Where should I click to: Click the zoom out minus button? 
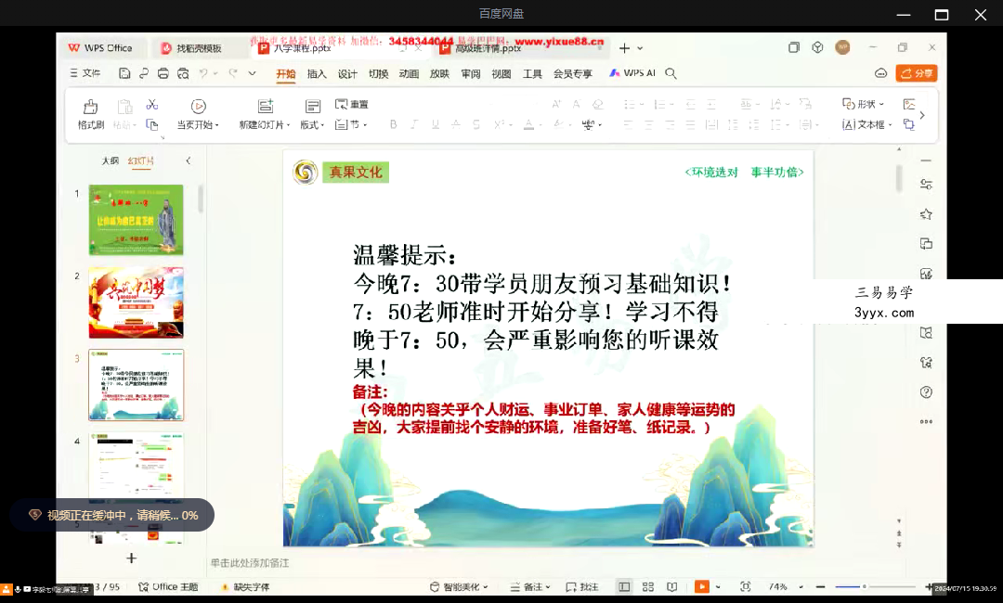pos(821,586)
